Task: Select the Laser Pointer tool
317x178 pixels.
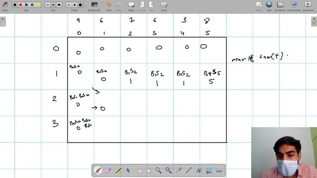Action: (x=179, y=171)
